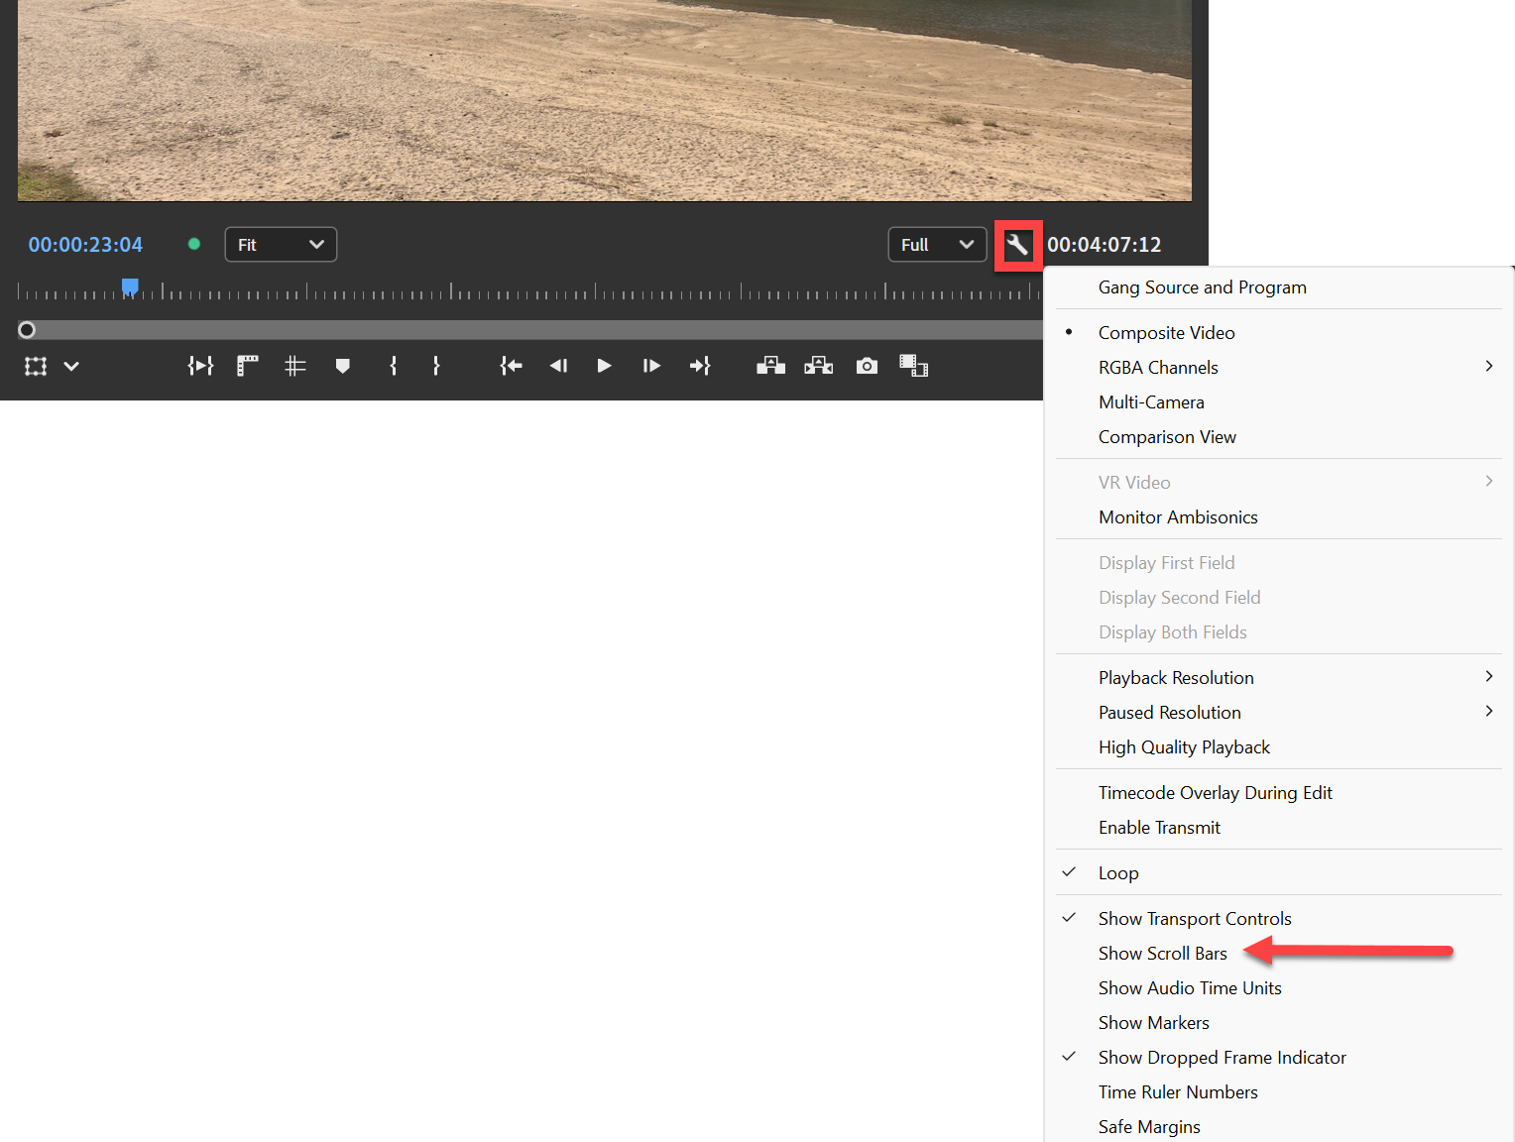This screenshot has width=1515, height=1142.
Task: Enable High Quality Playback
Action: (x=1184, y=746)
